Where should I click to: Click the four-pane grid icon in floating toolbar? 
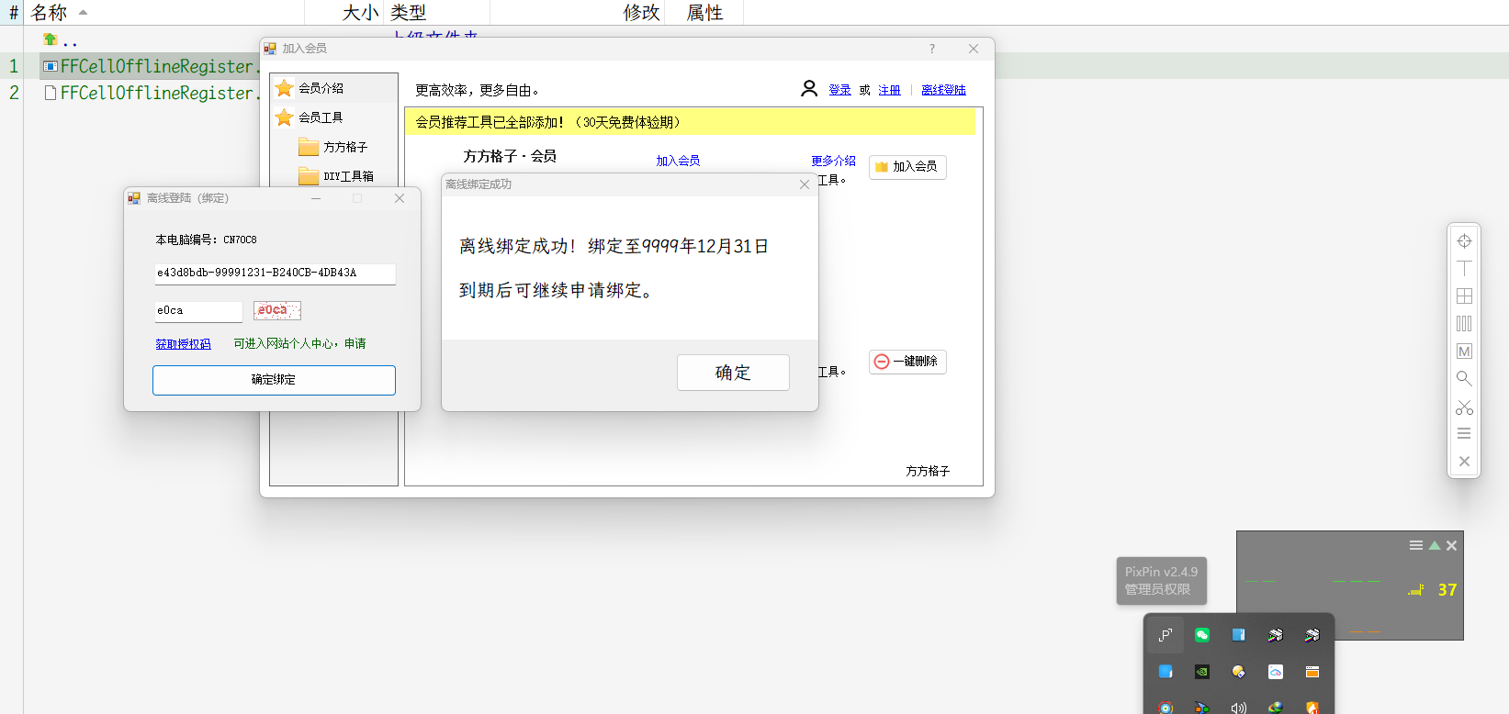coord(1464,296)
